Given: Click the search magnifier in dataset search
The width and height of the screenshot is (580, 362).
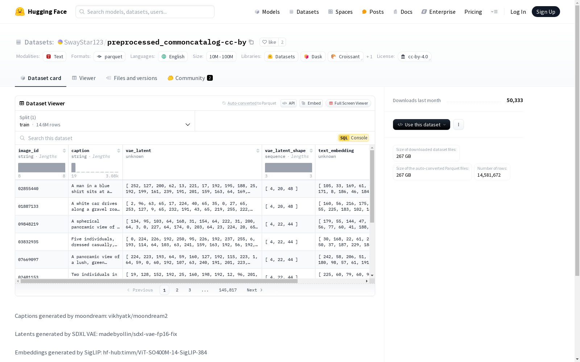Looking at the screenshot, I should 22,138.
